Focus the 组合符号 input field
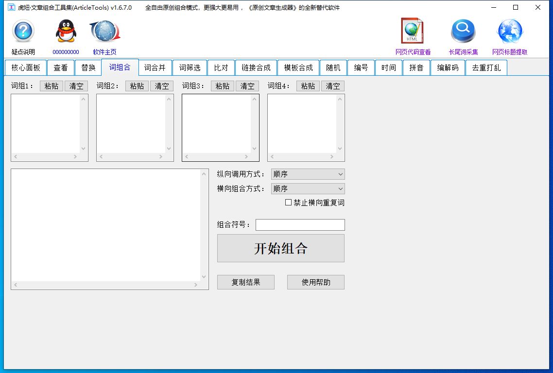The width and height of the screenshot is (553, 373). coord(300,225)
